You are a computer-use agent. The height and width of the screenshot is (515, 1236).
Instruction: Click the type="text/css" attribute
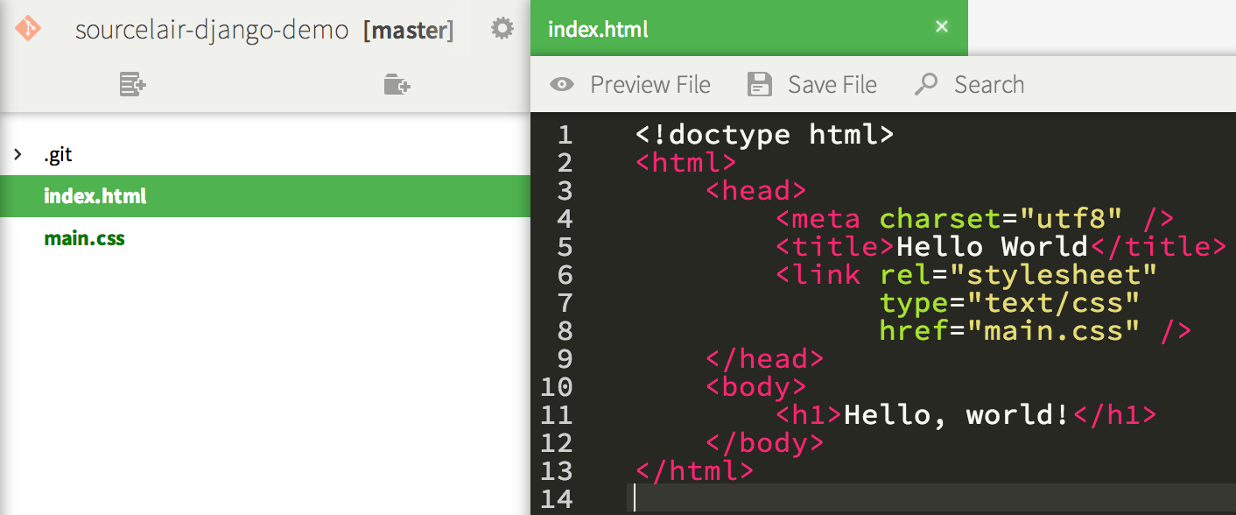[1009, 303]
